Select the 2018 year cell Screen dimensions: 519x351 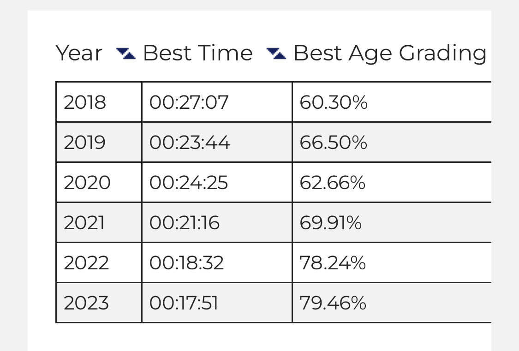click(x=99, y=102)
